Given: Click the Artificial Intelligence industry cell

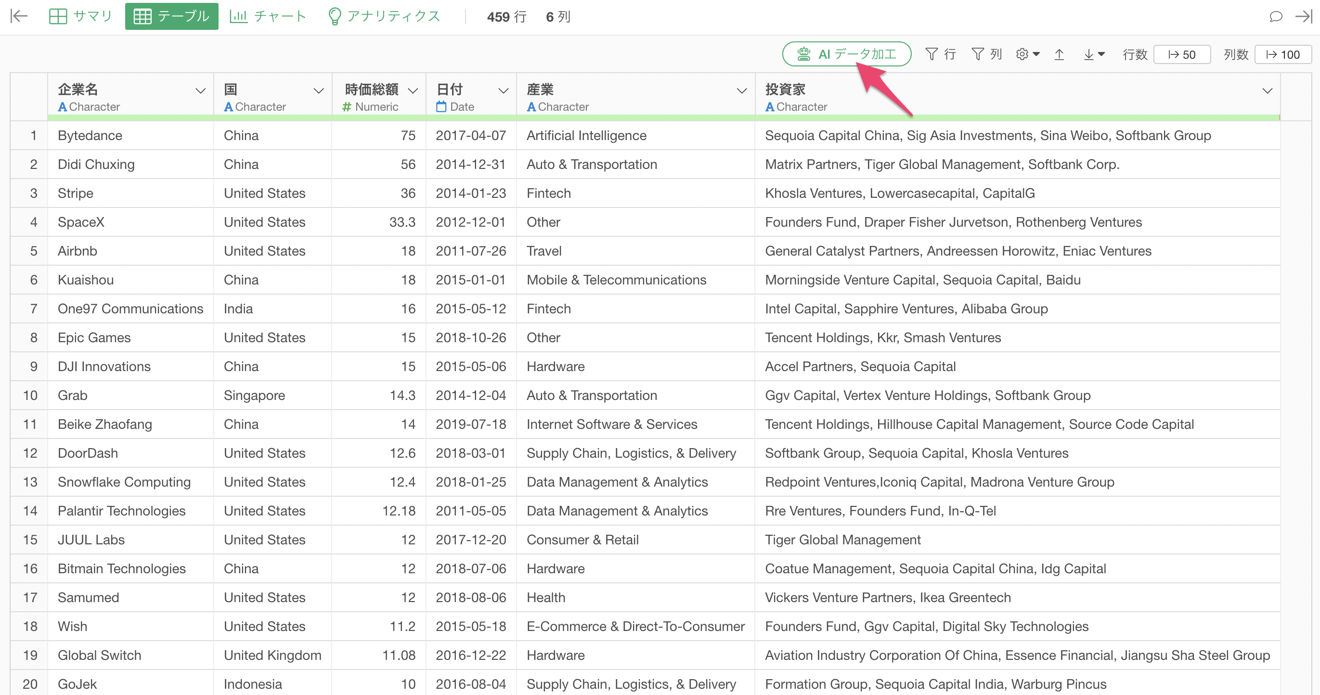Looking at the screenshot, I should (x=635, y=135).
